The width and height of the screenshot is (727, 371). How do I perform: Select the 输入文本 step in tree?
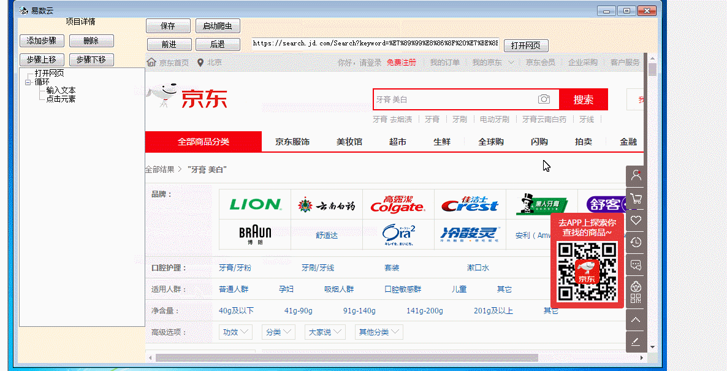(x=61, y=90)
